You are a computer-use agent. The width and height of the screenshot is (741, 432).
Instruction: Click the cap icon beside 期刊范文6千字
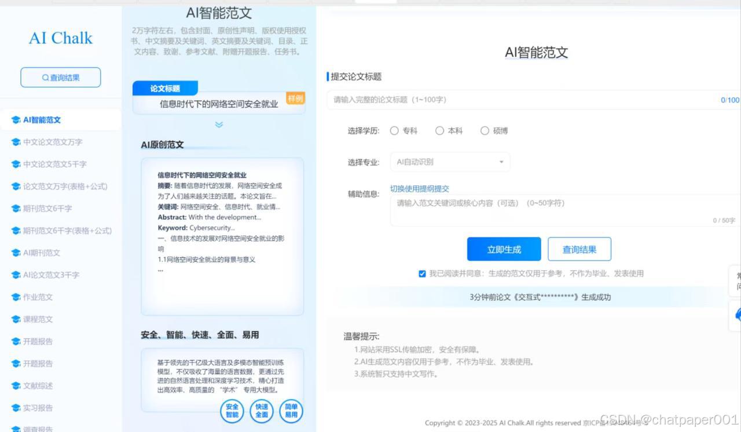tap(16, 208)
